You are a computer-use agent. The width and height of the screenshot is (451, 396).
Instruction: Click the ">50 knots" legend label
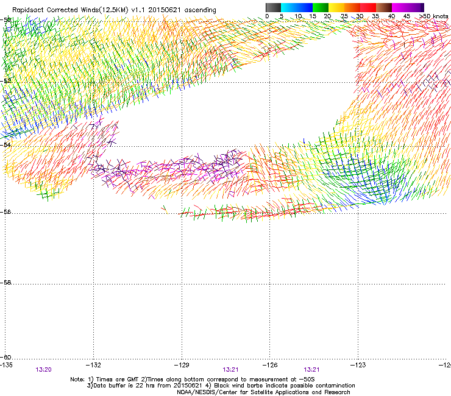(433, 16)
